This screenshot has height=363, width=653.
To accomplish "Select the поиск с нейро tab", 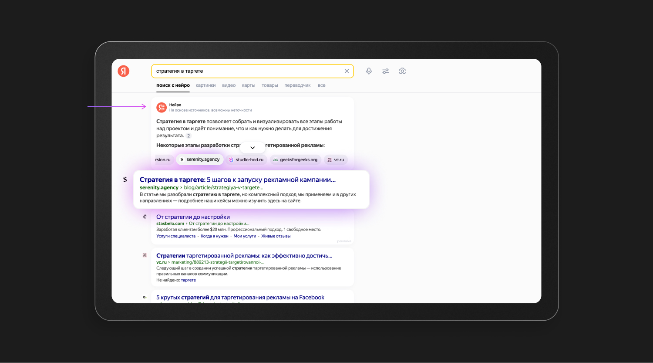I will pyautogui.click(x=173, y=85).
